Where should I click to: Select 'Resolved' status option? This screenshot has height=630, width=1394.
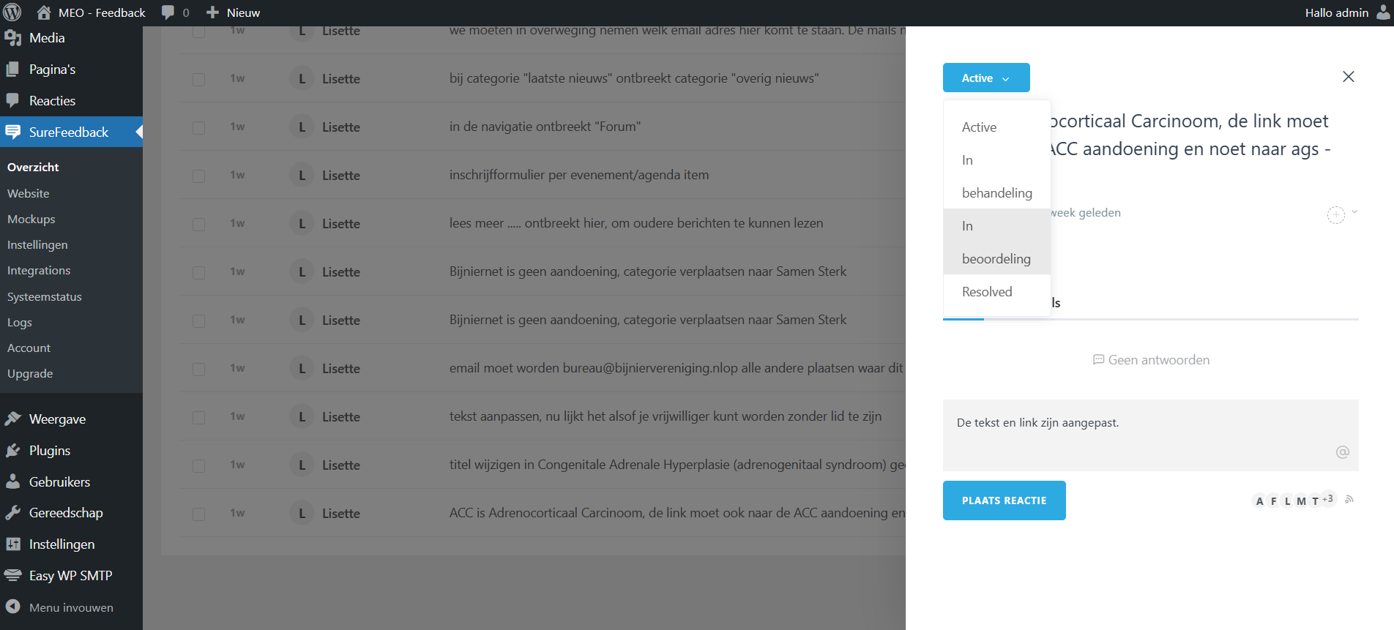pyautogui.click(x=987, y=292)
